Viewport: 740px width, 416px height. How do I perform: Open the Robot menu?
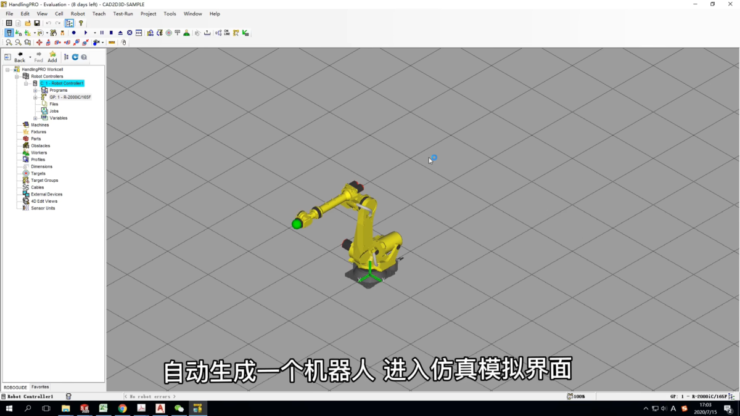click(x=78, y=14)
